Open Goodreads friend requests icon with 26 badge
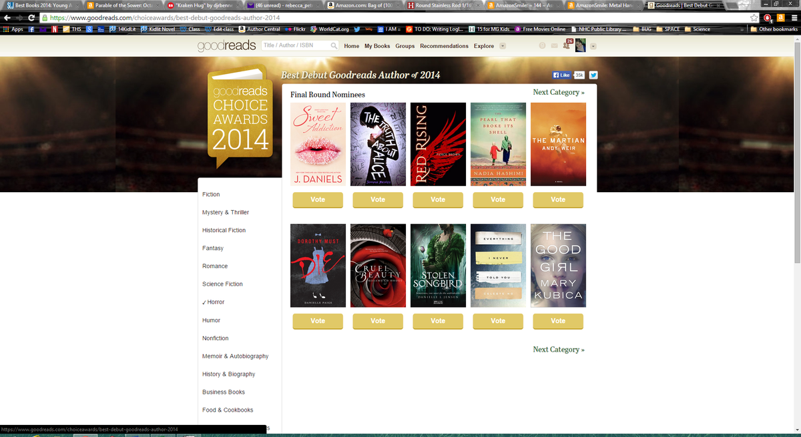This screenshot has height=437, width=801. [567, 45]
